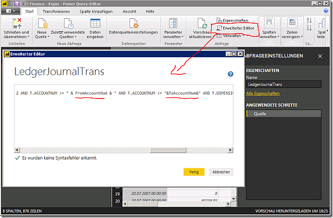Close the Abfrageeinstellungen pane

click(320, 56)
